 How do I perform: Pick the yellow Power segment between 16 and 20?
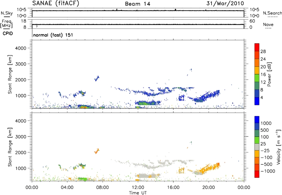click(x=257, y=70)
